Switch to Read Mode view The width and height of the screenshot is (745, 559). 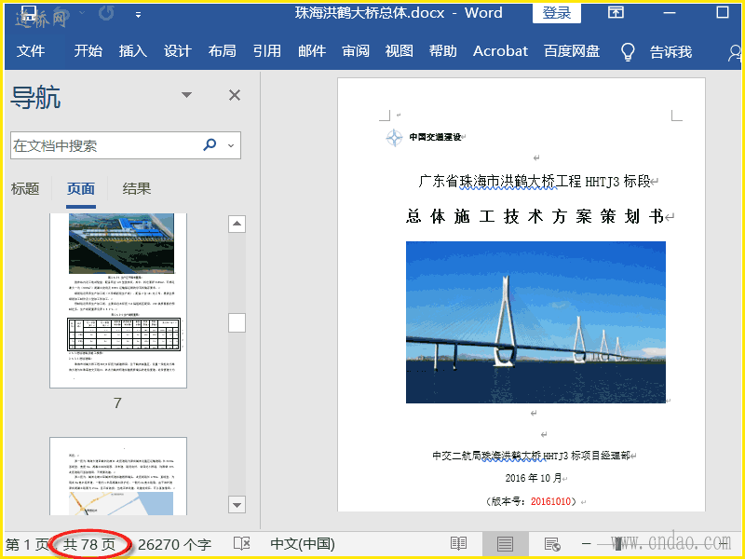click(458, 544)
